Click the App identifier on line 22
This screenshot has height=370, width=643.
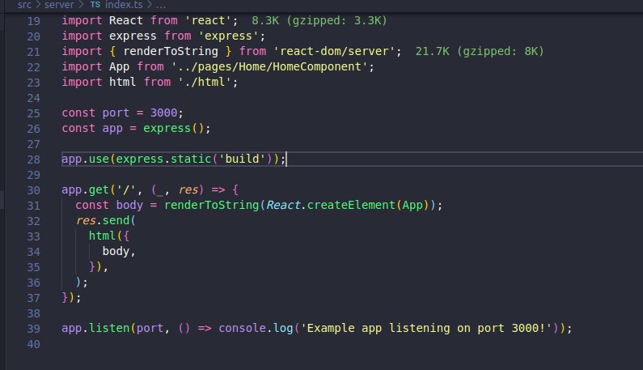pyautogui.click(x=120, y=66)
